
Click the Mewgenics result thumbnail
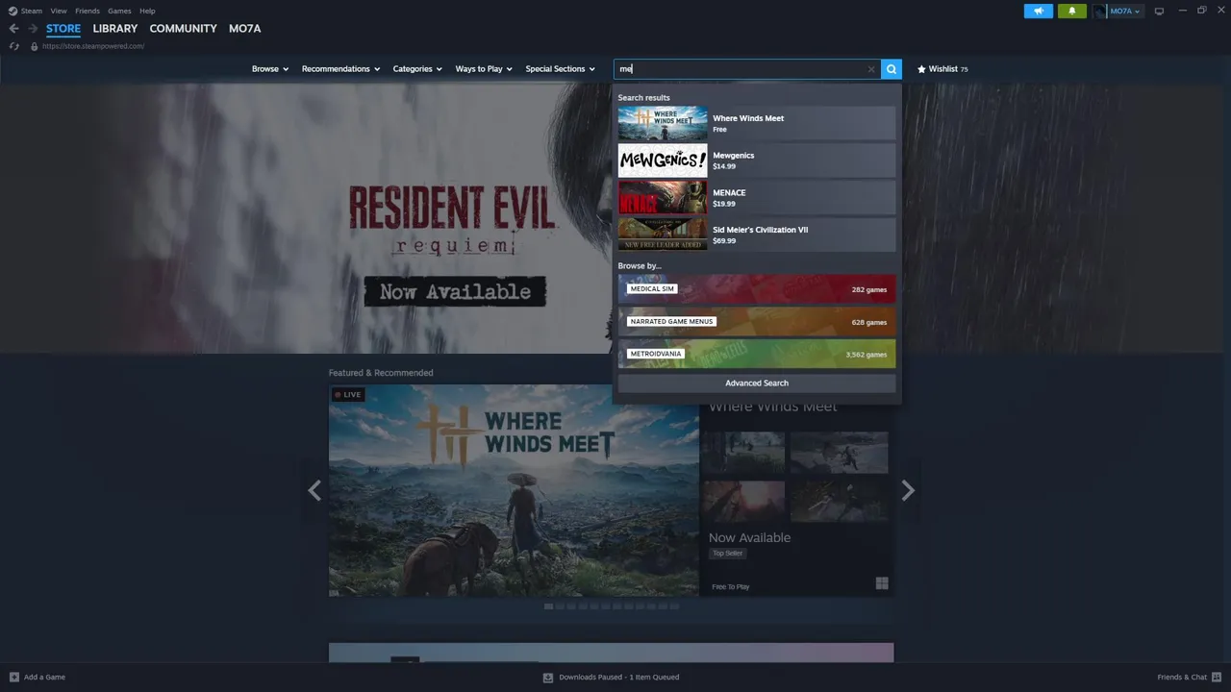point(663,161)
